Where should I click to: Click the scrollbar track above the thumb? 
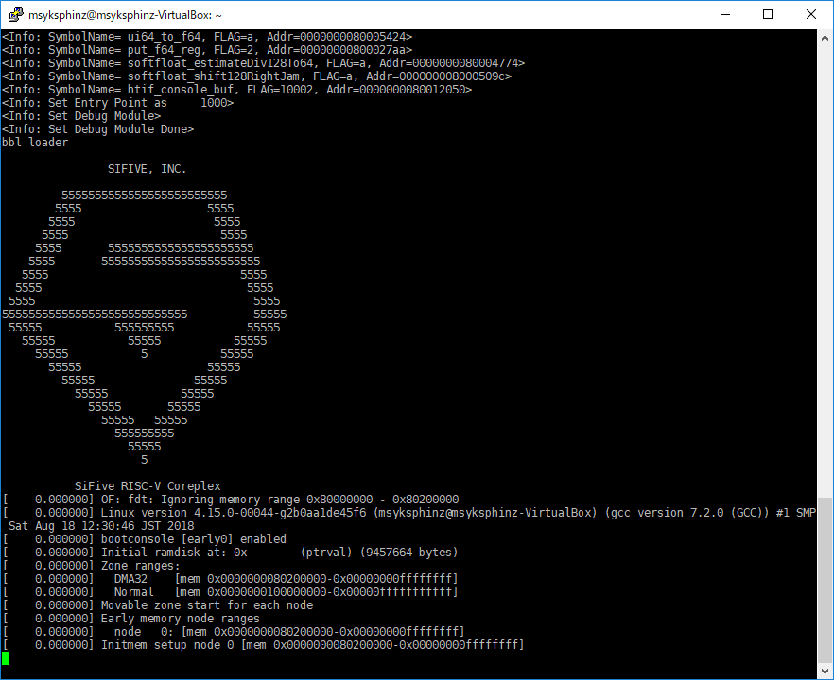pos(825,271)
